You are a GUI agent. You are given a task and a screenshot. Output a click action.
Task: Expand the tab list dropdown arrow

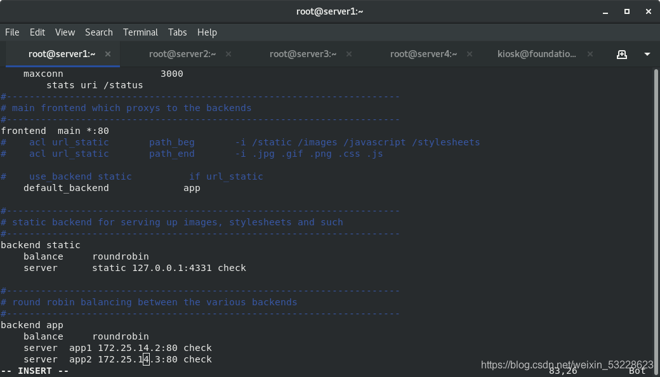click(x=647, y=55)
